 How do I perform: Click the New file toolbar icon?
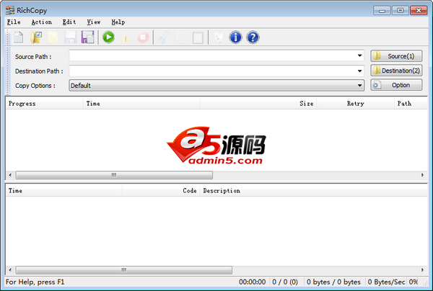(19, 37)
